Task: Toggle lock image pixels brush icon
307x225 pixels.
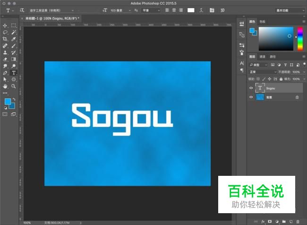Action: (x=264, y=79)
